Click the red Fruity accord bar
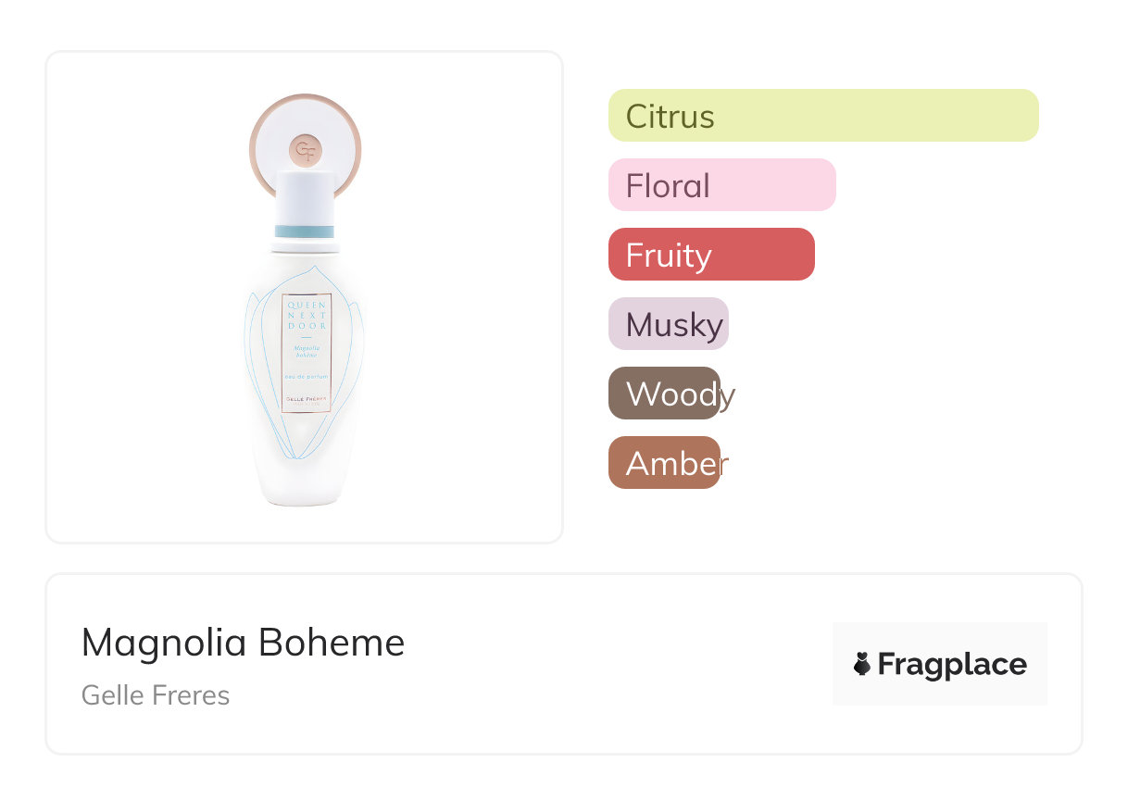 point(710,255)
